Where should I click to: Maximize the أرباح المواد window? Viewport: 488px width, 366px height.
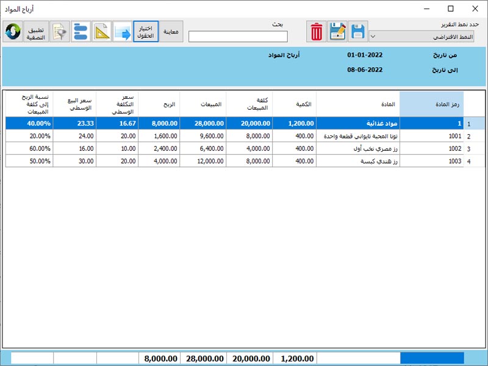pyautogui.click(x=450, y=9)
